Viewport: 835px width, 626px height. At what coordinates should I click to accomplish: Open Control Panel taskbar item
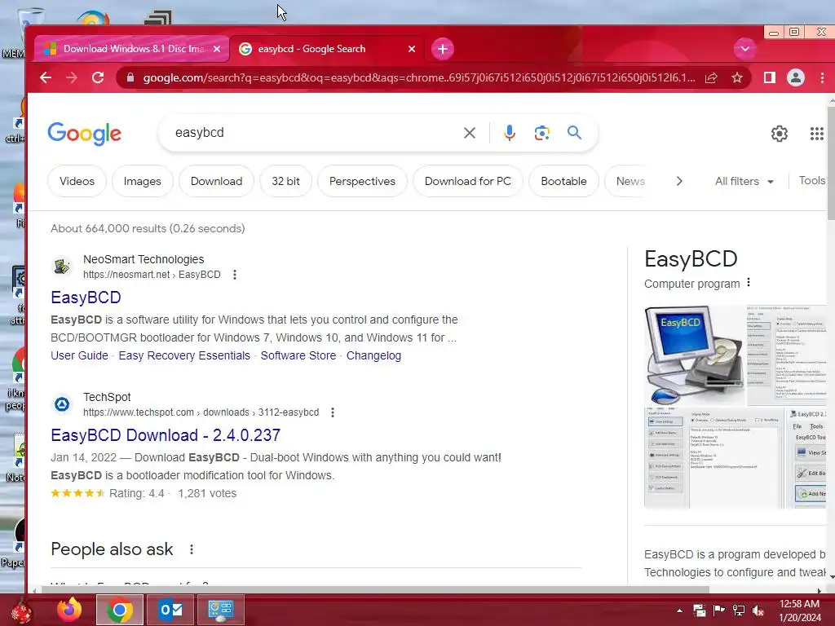221,610
